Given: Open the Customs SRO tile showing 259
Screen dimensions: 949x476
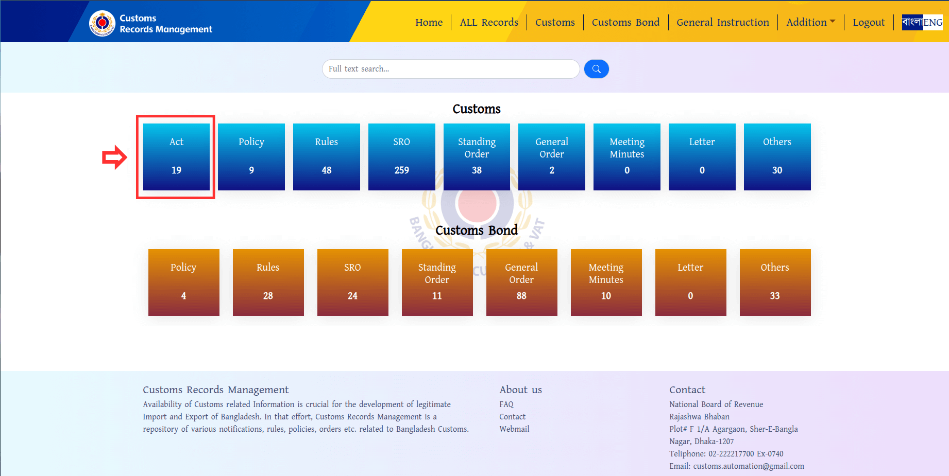Looking at the screenshot, I should 402,157.
